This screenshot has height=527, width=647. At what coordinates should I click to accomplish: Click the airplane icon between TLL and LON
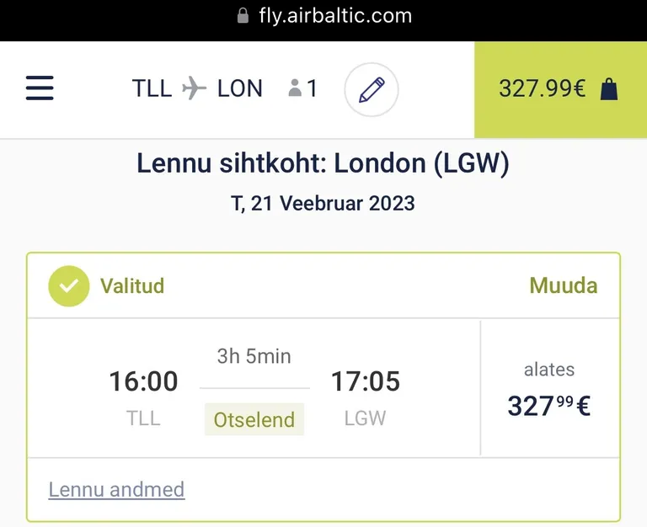[x=195, y=88]
